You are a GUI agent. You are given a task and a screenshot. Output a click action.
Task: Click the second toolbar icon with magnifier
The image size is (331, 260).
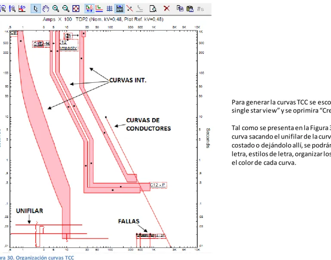[12, 9]
